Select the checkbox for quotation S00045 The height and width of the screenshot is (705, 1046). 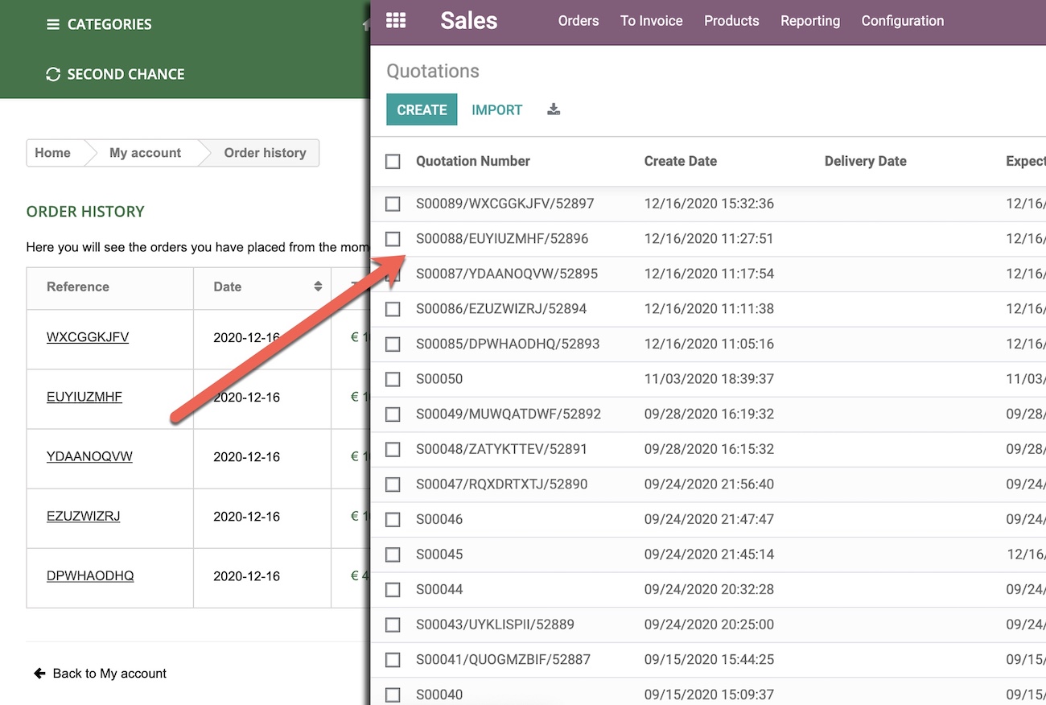coord(393,555)
